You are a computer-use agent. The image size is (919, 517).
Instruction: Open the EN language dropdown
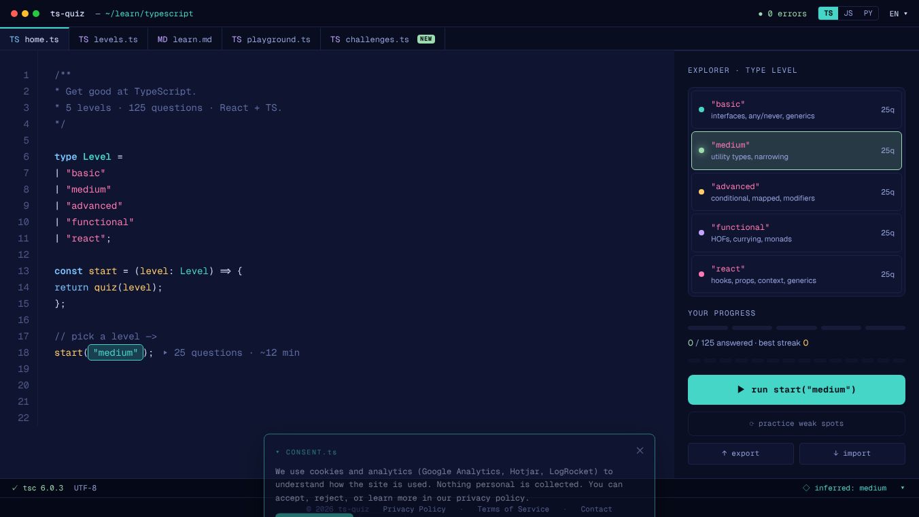pos(899,14)
